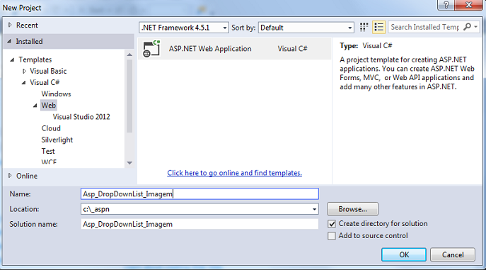Expand the Recent section

tap(10, 25)
